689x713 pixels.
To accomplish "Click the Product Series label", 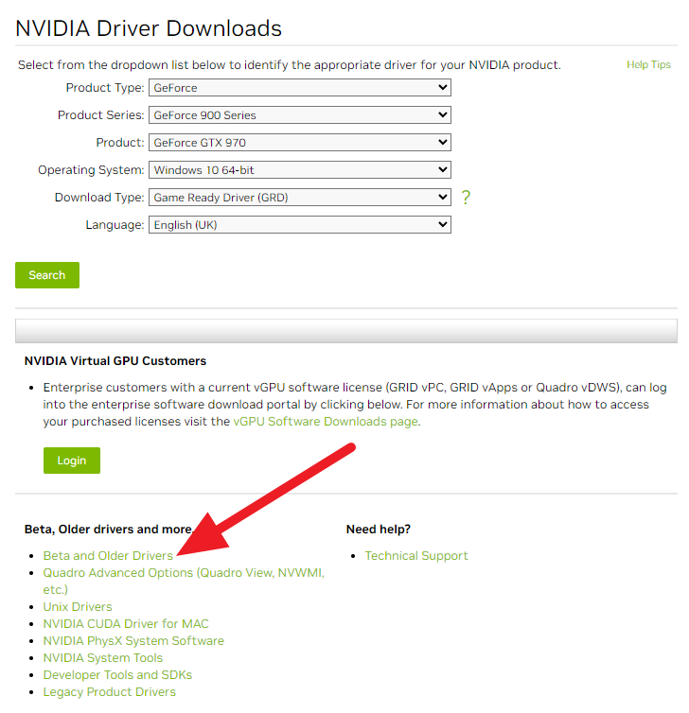I will pyautogui.click(x=100, y=115).
